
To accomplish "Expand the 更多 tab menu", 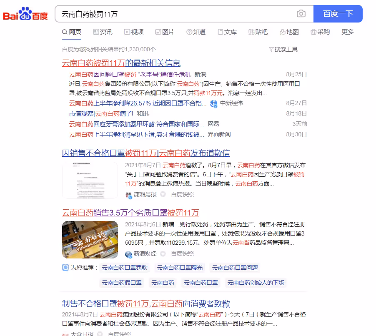I will click(x=348, y=32).
